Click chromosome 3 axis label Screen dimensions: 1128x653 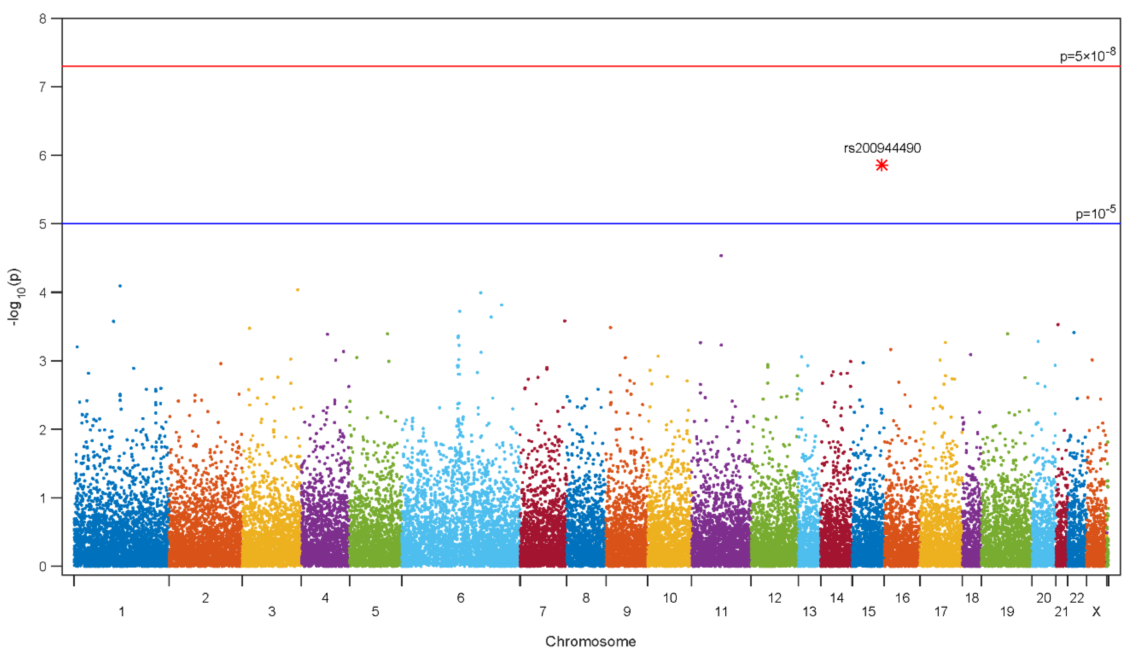tap(272, 611)
